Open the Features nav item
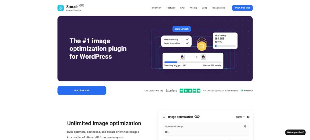Image resolution: width=310 pixels, height=140 pixels. (x=171, y=8)
